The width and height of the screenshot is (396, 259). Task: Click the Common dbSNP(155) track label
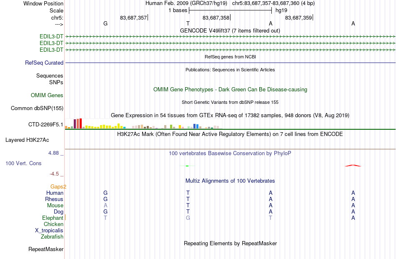[37, 108]
